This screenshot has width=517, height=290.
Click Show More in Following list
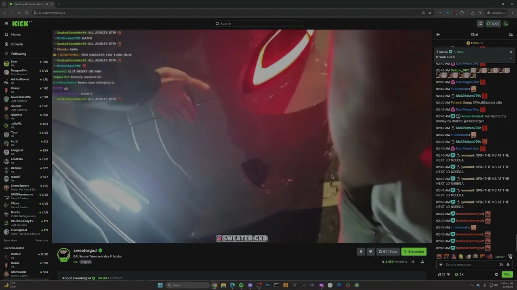click(10, 240)
